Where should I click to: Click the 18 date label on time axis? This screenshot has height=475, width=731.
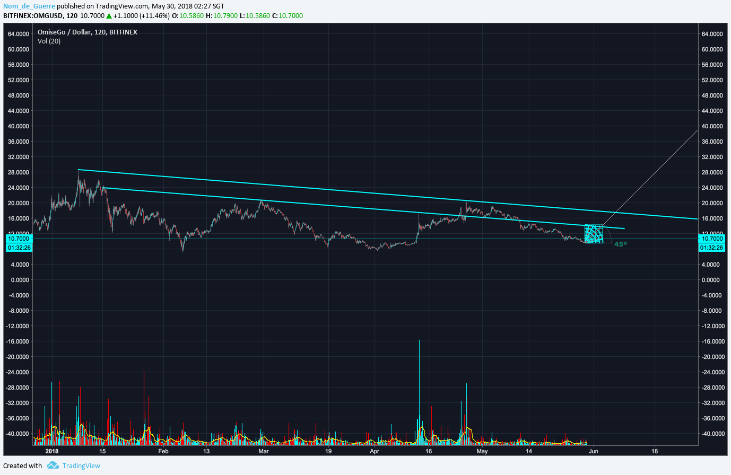click(x=655, y=451)
